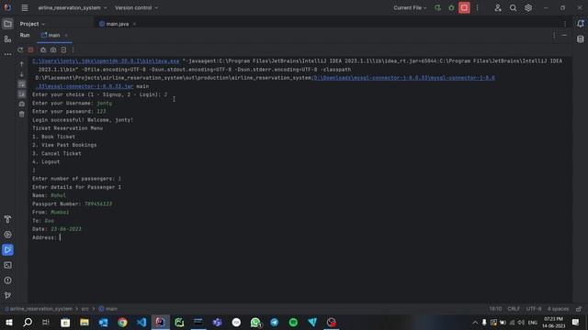Show more tool windows ellipsis in left sidebar
Viewport: 588px width, 330px height.
tap(7, 54)
